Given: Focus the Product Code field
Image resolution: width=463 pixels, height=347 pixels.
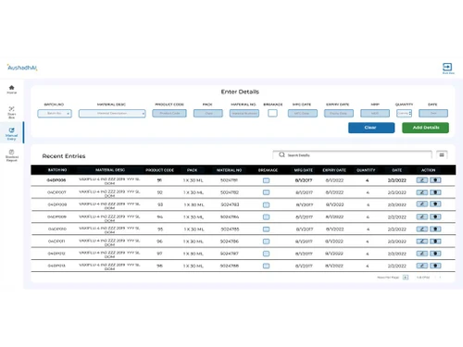Looking at the screenshot, I should (169, 113).
